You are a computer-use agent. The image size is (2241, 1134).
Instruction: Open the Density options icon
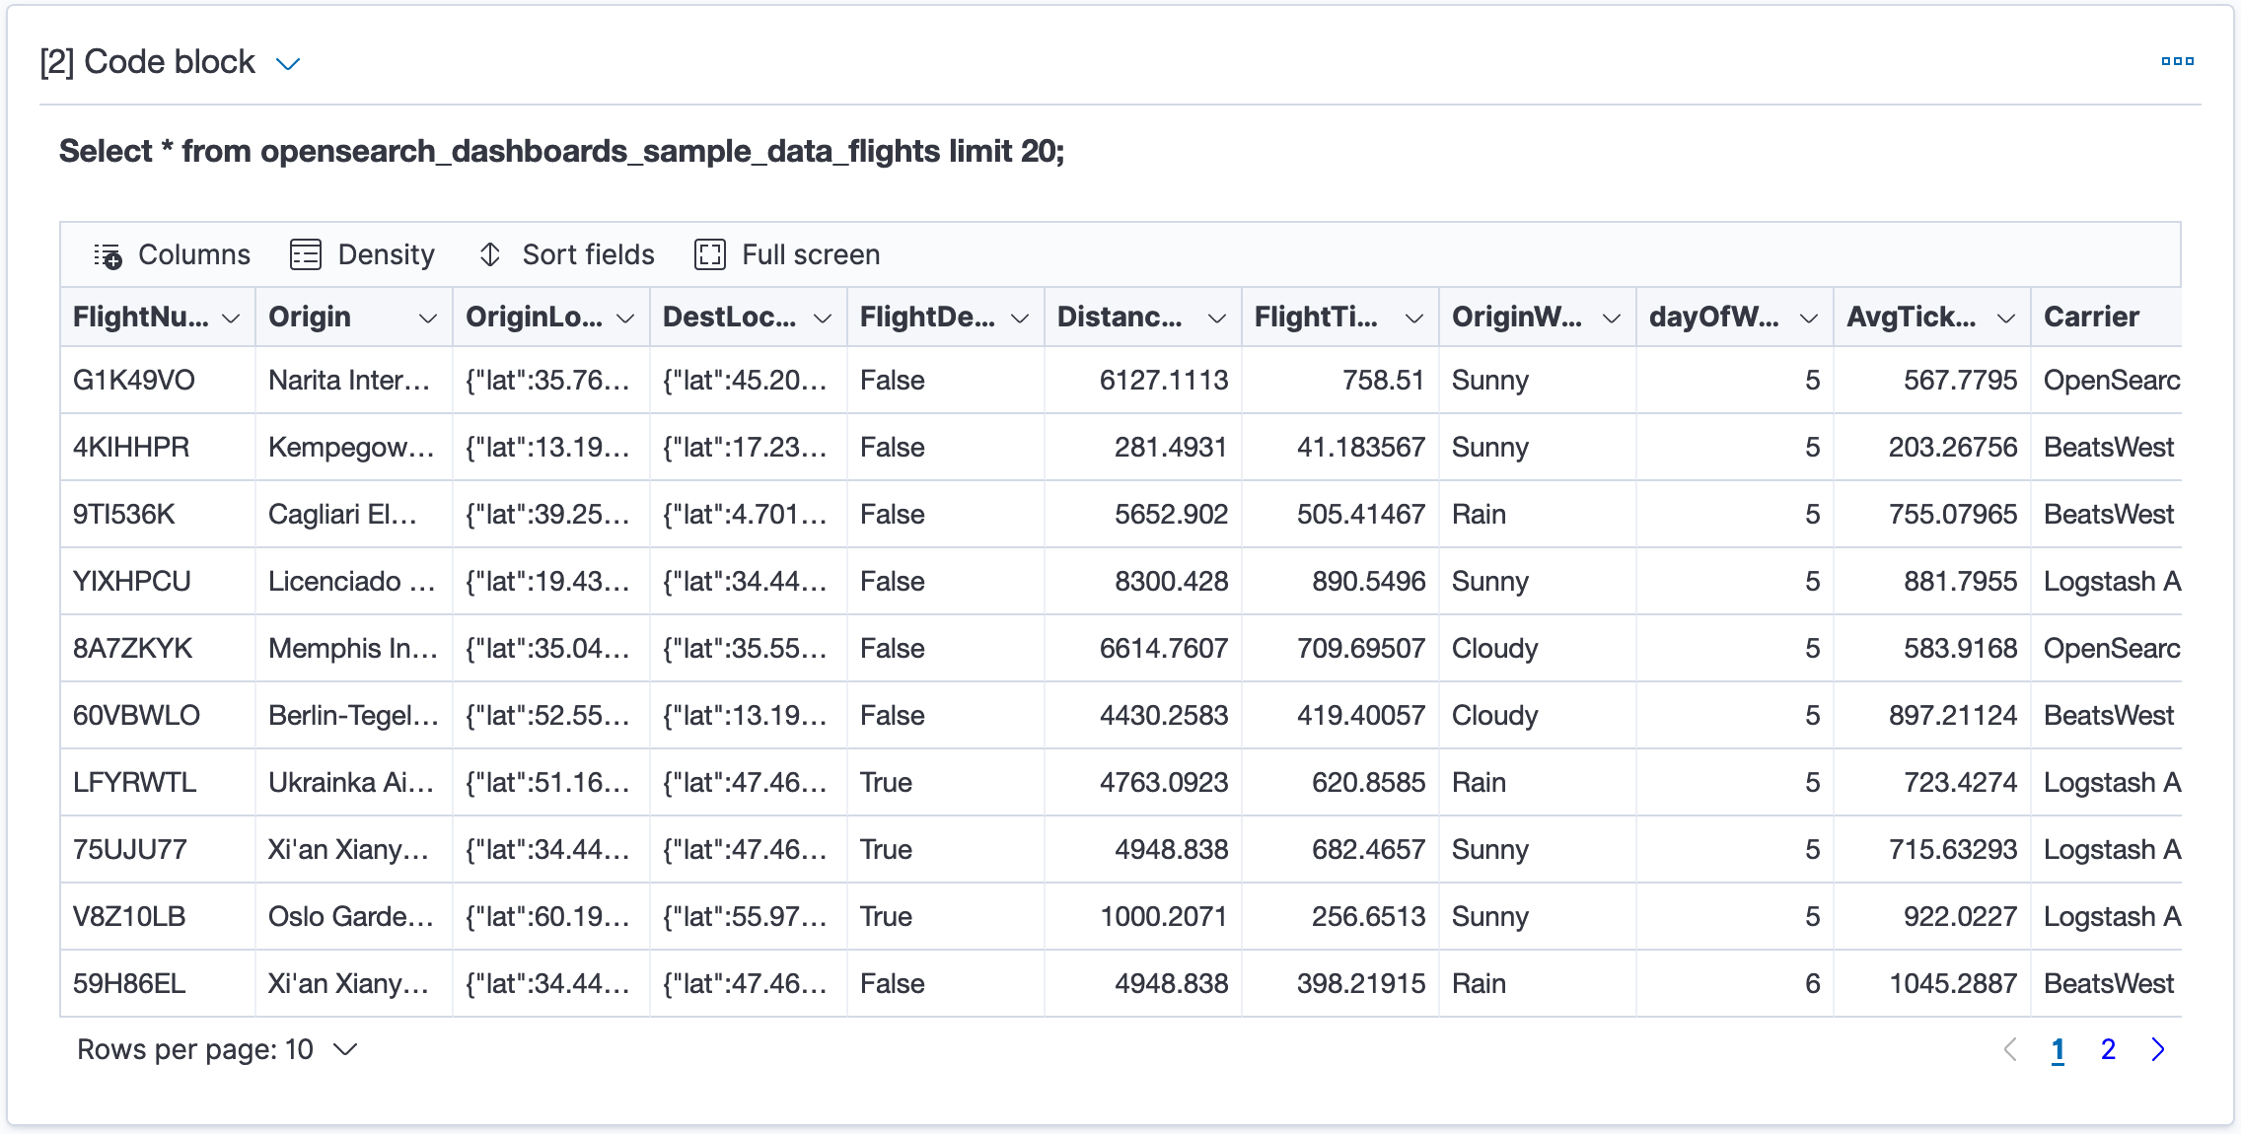pos(306,255)
